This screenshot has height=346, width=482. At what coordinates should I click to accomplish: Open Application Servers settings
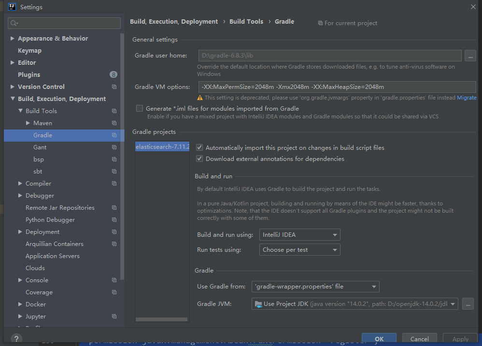click(53, 256)
